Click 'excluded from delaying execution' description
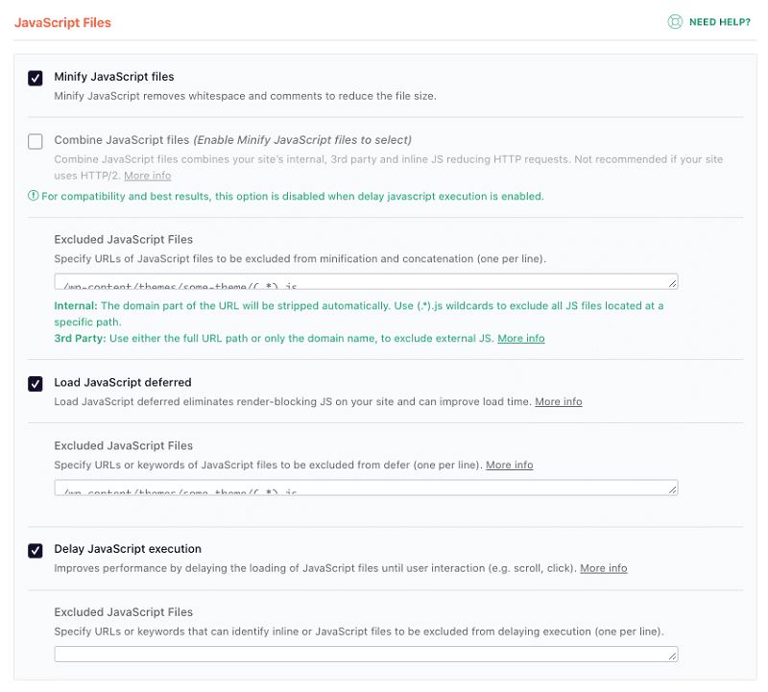 359,632
